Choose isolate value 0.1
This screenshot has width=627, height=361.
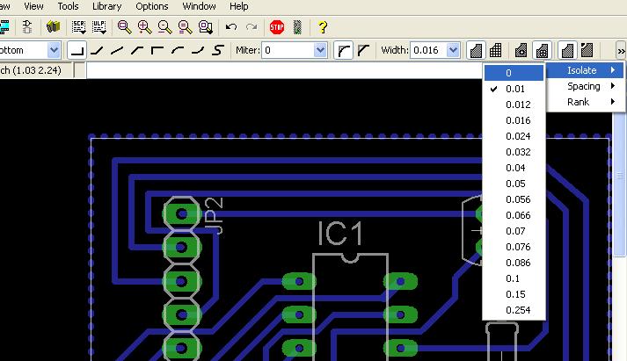point(514,278)
